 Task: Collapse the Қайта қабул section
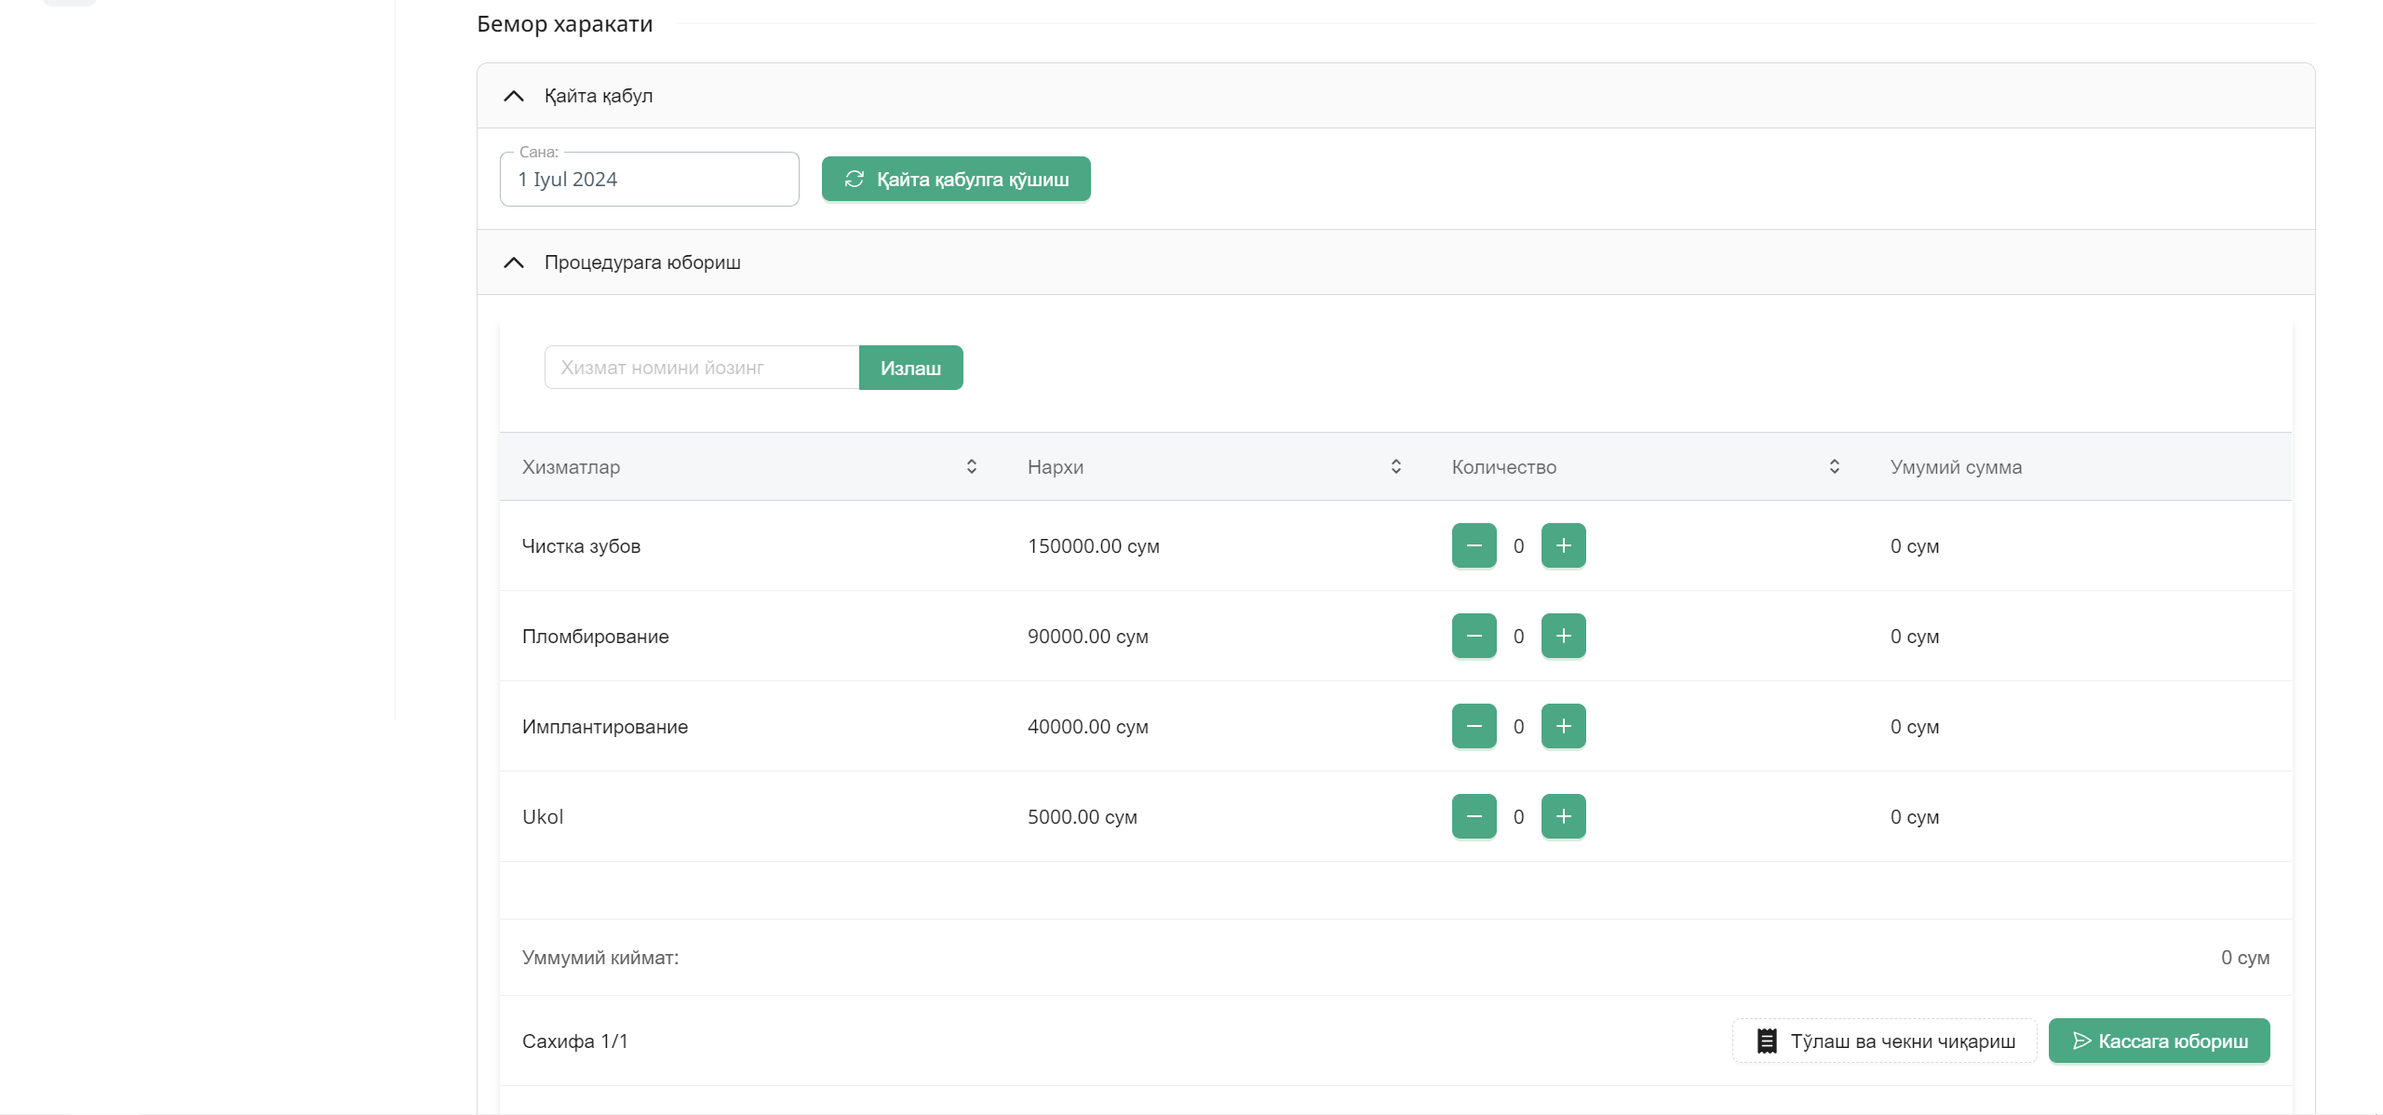[514, 96]
